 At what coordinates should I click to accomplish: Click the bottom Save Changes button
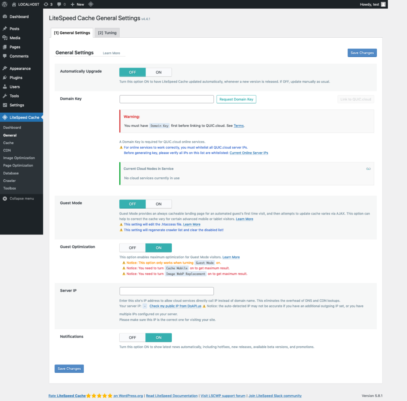pos(69,368)
